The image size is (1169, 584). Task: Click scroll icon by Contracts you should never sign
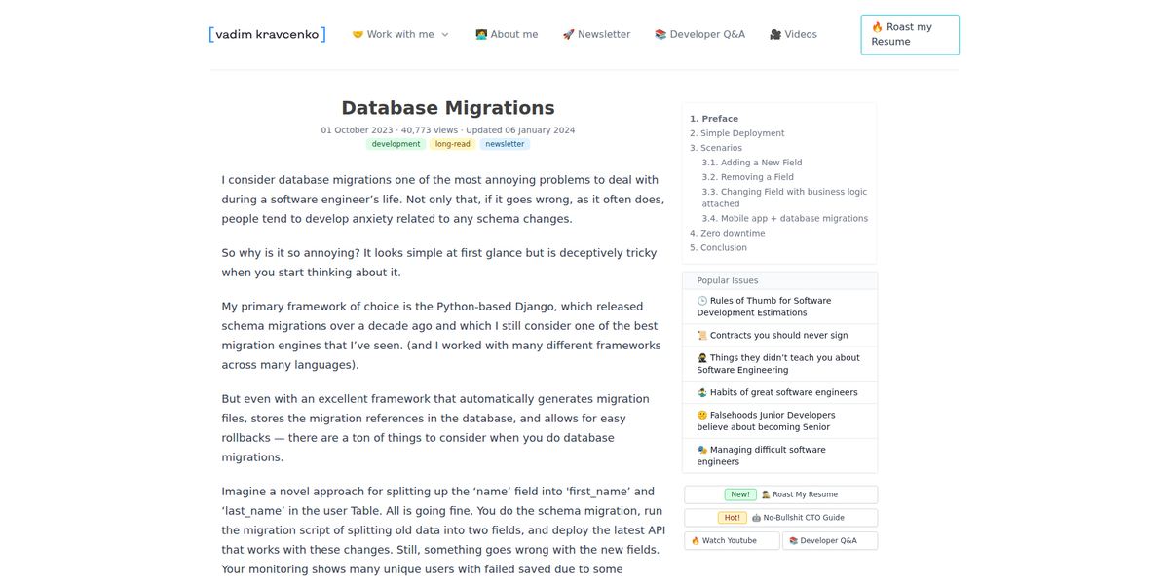click(702, 335)
